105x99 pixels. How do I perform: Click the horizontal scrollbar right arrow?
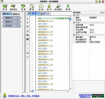pyautogui.click(x=68, y=91)
